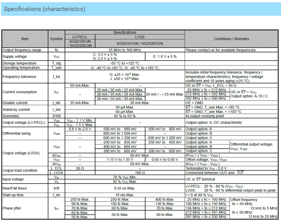
Task: Click the 'LVDS' column header
Action: point(140,37)
